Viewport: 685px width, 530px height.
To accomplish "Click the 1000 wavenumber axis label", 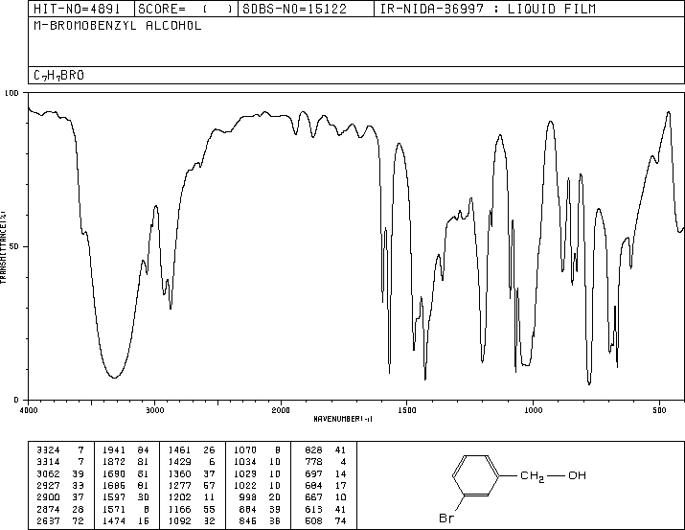I will point(533,410).
